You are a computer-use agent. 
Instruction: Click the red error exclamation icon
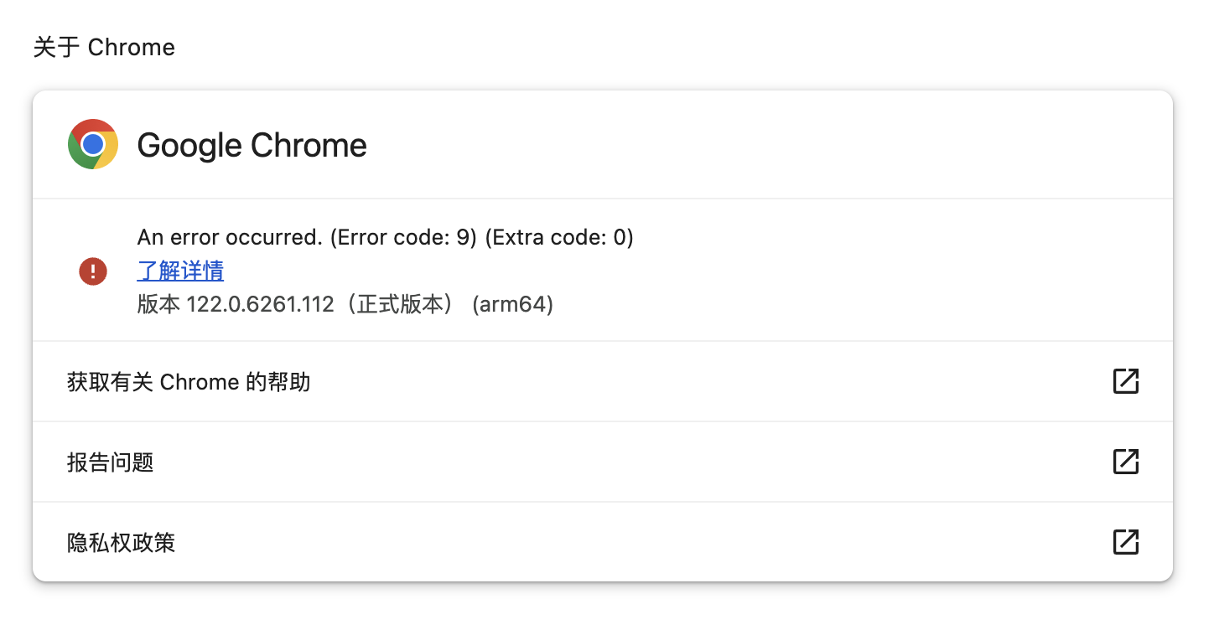[x=93, y=271]
